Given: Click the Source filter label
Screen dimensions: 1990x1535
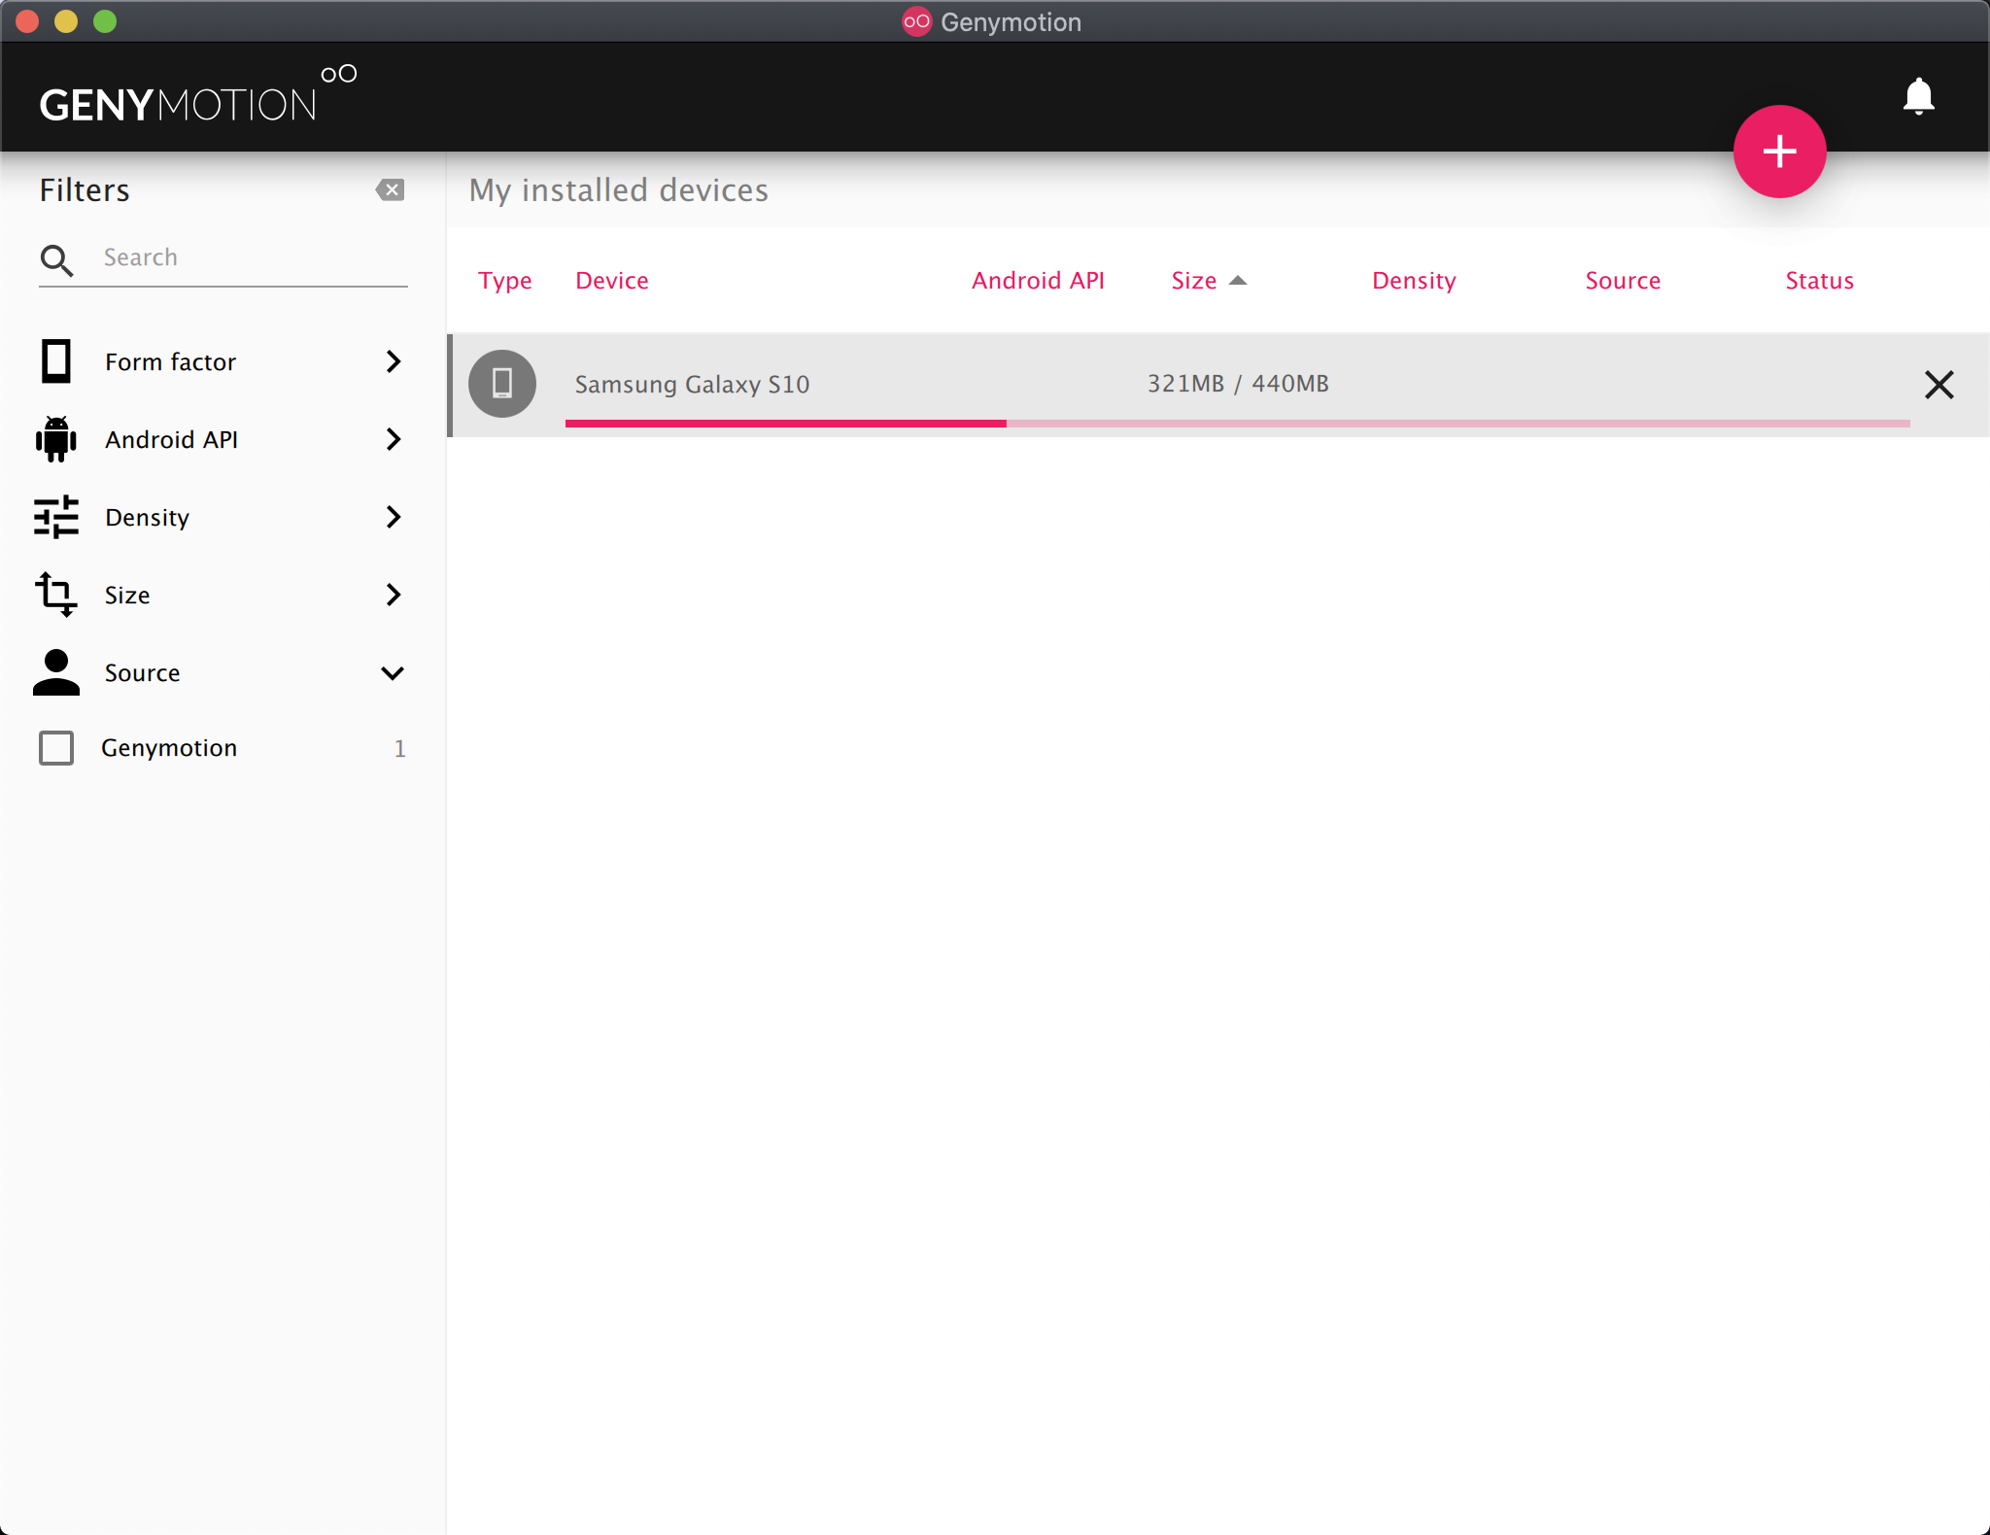Looking at the screenshot, I should tap(142, 673).
